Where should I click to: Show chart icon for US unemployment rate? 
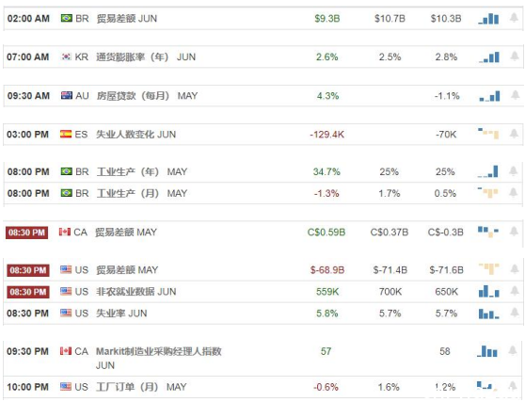tap(489, 314)
